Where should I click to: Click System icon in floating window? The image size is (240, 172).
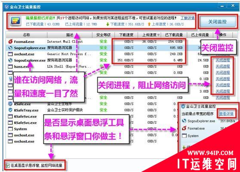[184, 135]
